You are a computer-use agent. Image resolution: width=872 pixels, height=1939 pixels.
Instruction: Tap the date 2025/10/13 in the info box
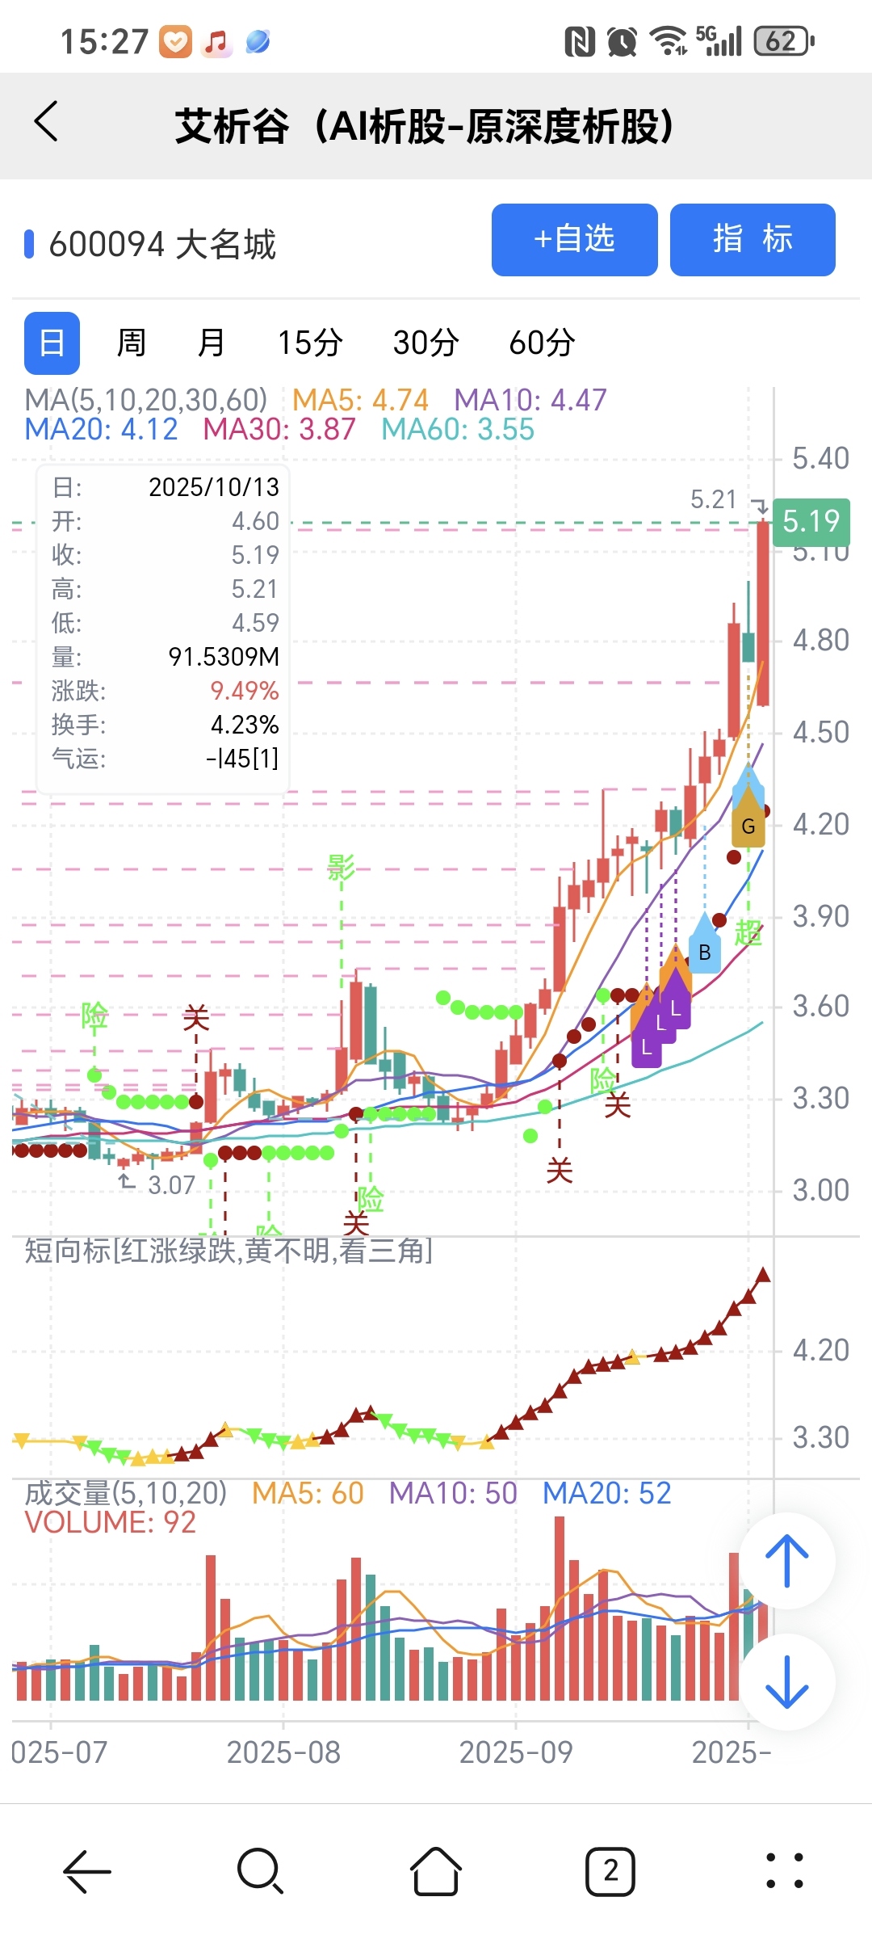pos(214,487)
